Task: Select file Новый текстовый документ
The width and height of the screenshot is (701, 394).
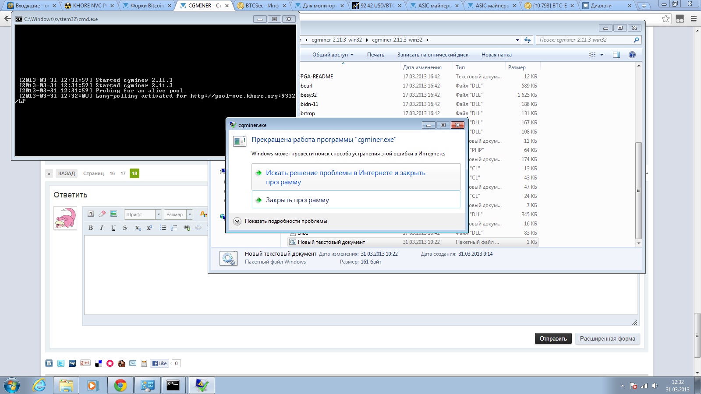Action: (413, 242)
